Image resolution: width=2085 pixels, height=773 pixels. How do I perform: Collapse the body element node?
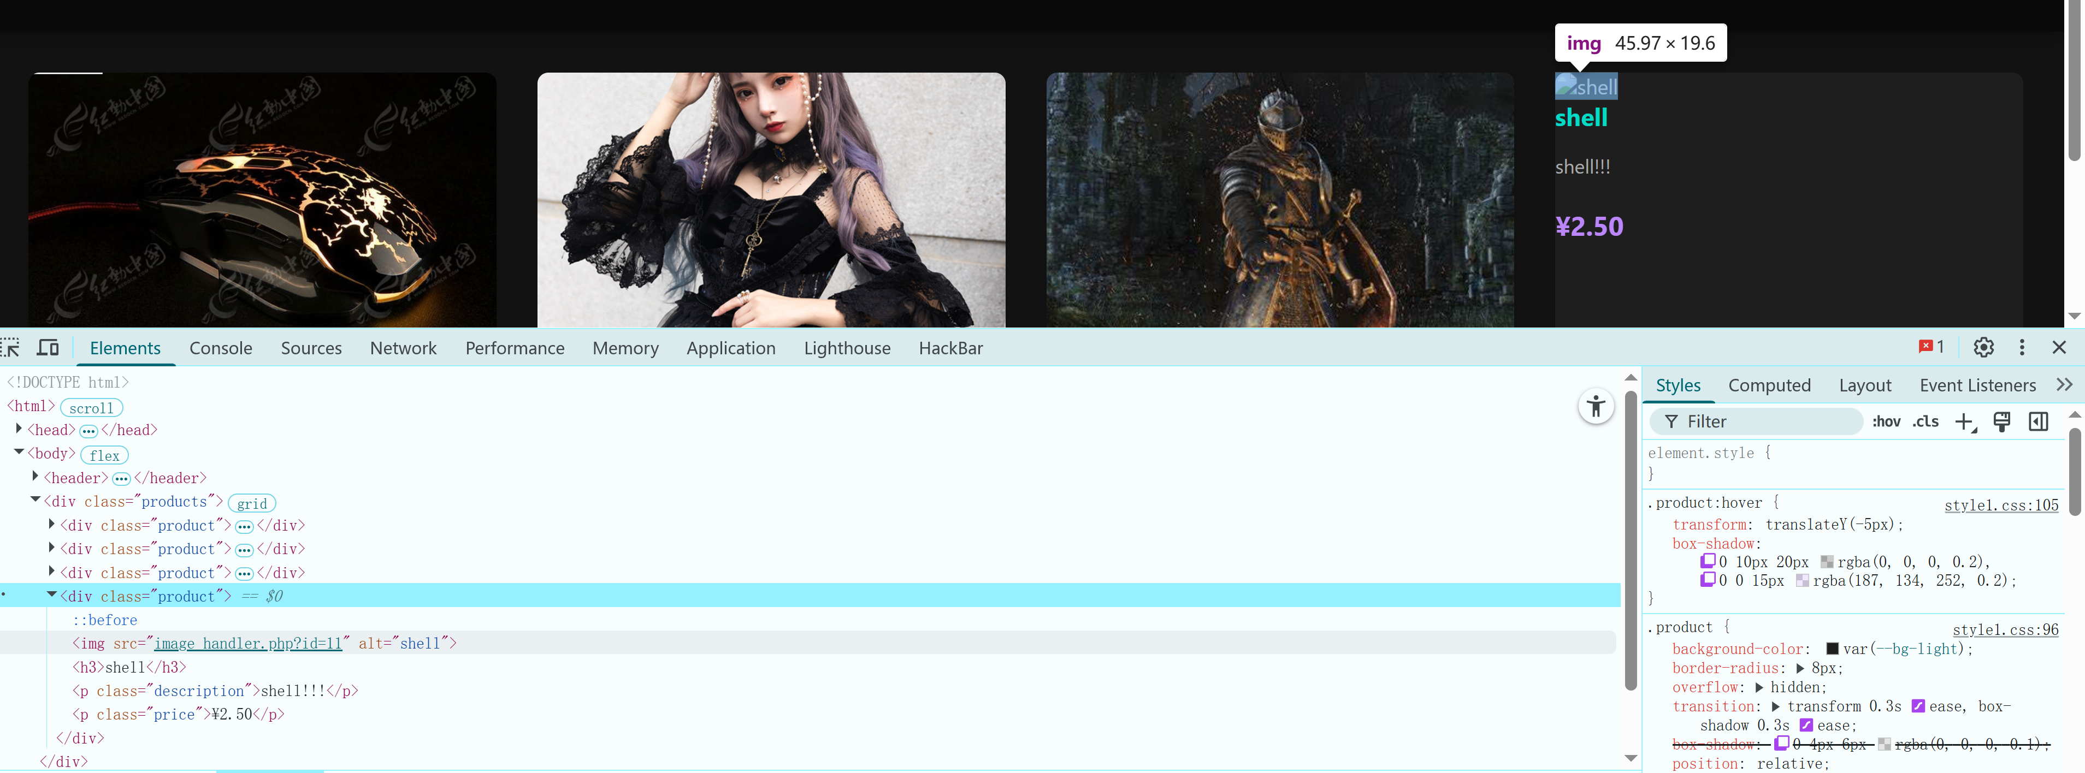[x=19, y=452]
